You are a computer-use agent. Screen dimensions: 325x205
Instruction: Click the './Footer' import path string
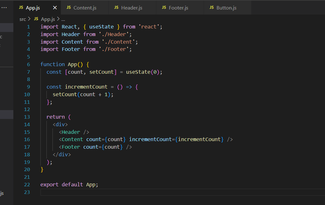[x=114, y=49]
